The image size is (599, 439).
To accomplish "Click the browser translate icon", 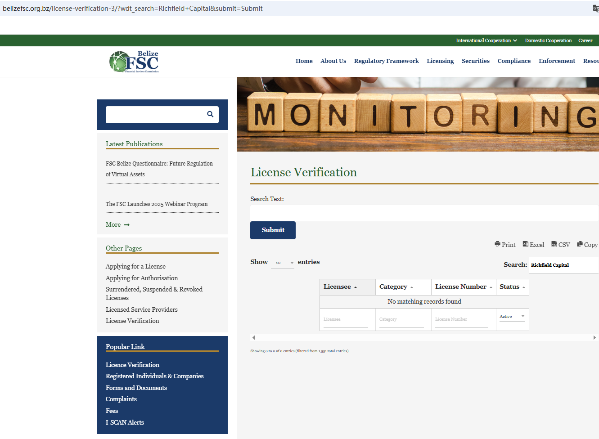I will coord(595,9).
